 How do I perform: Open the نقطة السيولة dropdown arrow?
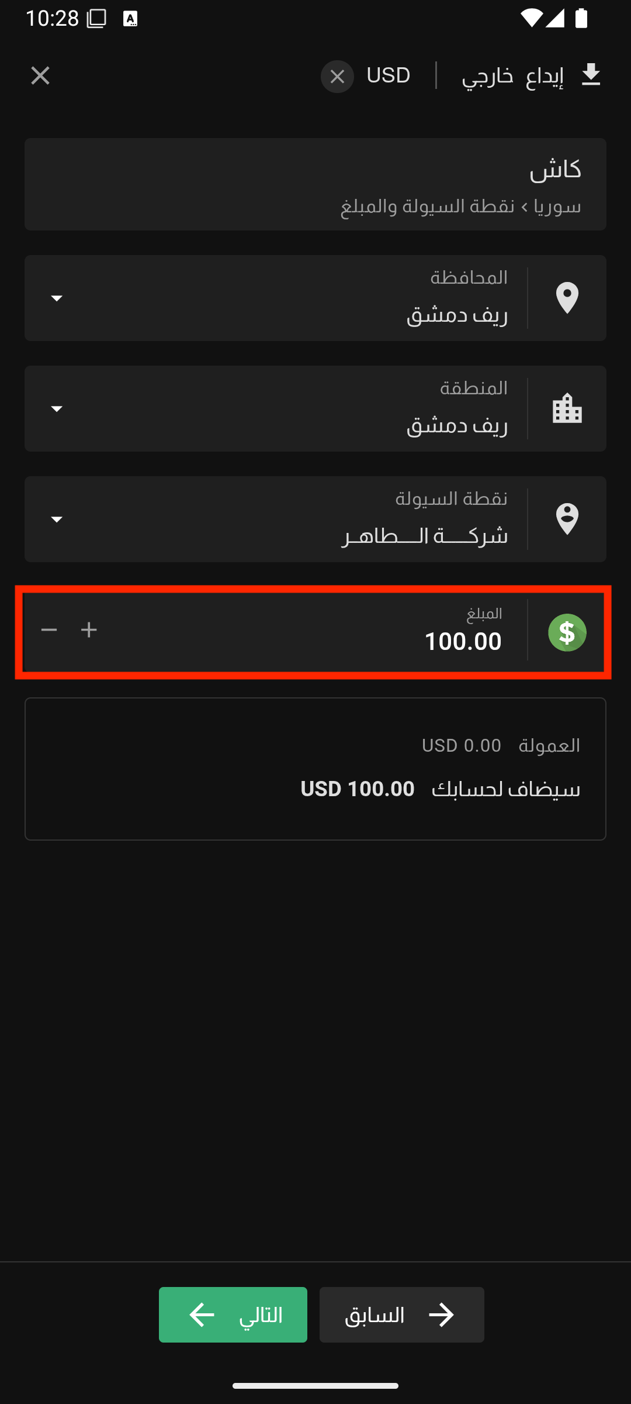coord(57,519)
